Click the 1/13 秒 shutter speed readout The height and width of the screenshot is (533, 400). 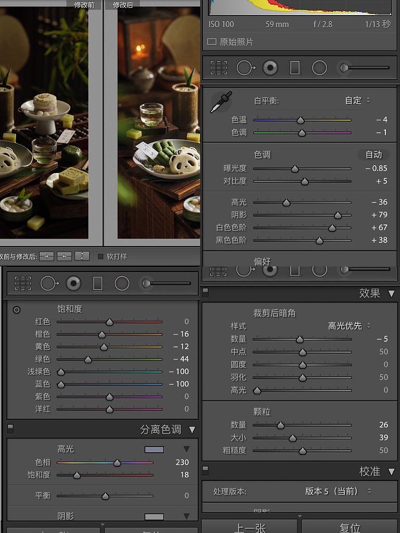point(378,24)
